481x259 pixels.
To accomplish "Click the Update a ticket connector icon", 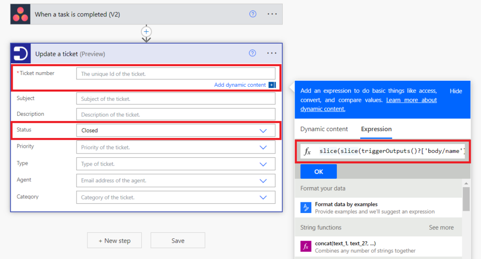I will pyautogui.click(x=21, y=54).
